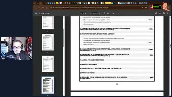
Task: Download the PDF file
Action: point(160,13)
